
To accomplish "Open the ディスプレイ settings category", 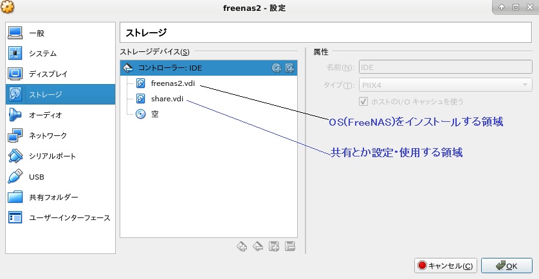I will point(60,74).
